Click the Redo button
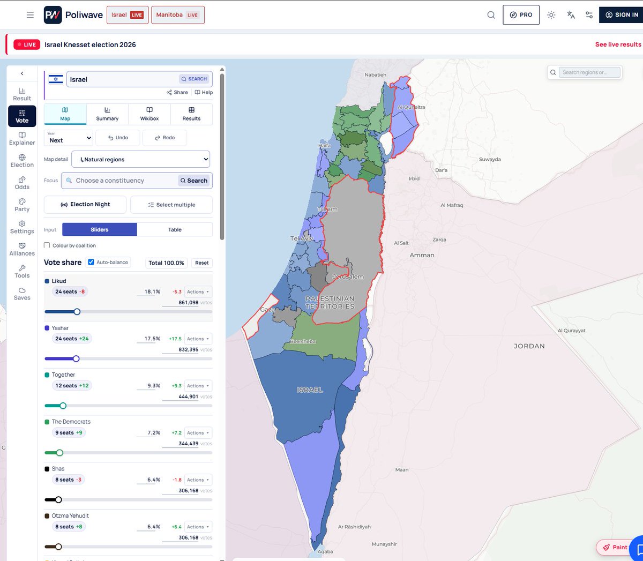643x561 pixels. point(165,138)
